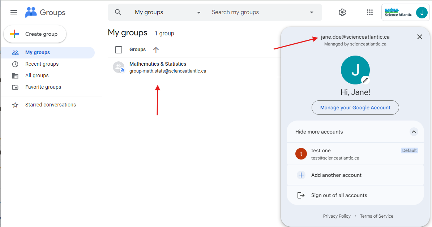Open the hamburger main menu
The image size is (432, 227).
coord(14,12)
